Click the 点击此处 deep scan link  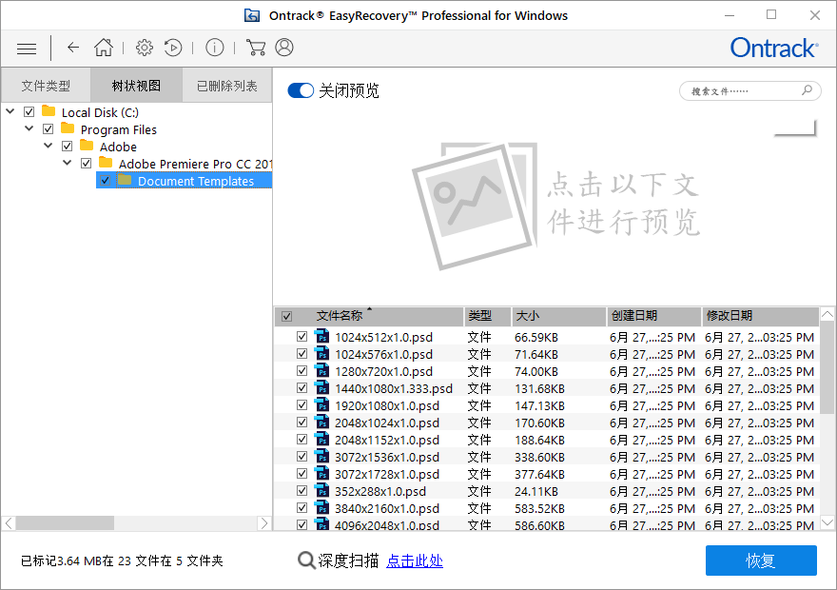415,560
